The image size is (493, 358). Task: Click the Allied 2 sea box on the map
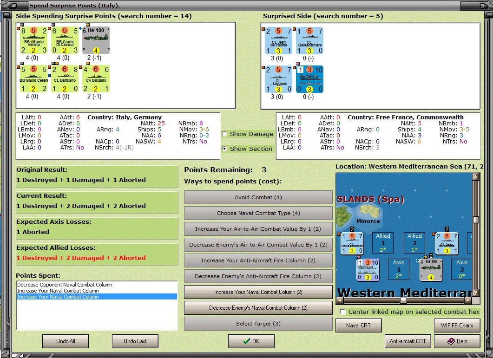(x=414, y=243)
